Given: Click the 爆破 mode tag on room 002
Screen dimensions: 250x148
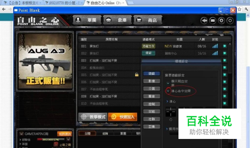Looking at the screenshot, I should pos(148,53).
